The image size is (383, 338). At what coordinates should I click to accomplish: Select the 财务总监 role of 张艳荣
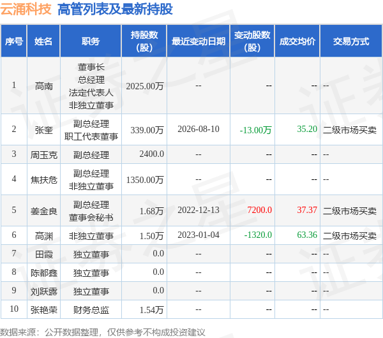coord(91,310)
